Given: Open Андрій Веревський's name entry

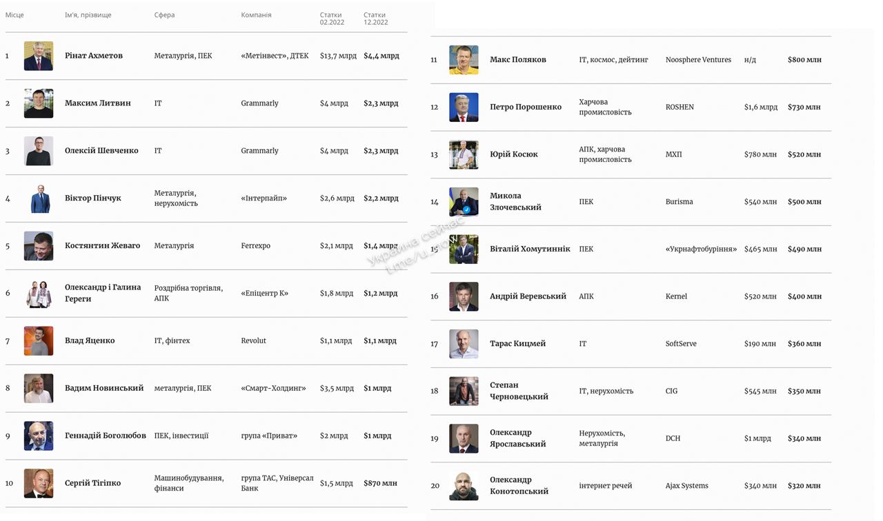Looking at the screenshot, I should pyautogui.click(x=528, y=296).
